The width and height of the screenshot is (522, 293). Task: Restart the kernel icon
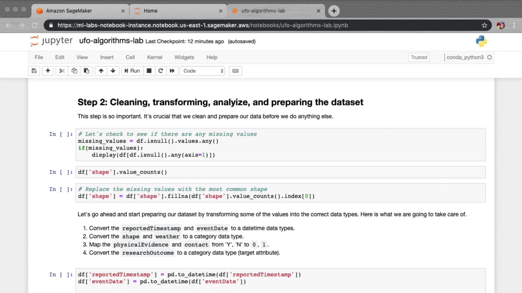[161, 71]
